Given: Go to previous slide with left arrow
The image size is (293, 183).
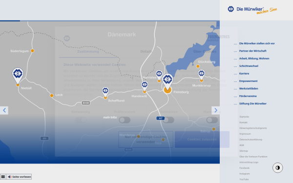Looking at the screenshot, I should (4, 110).
